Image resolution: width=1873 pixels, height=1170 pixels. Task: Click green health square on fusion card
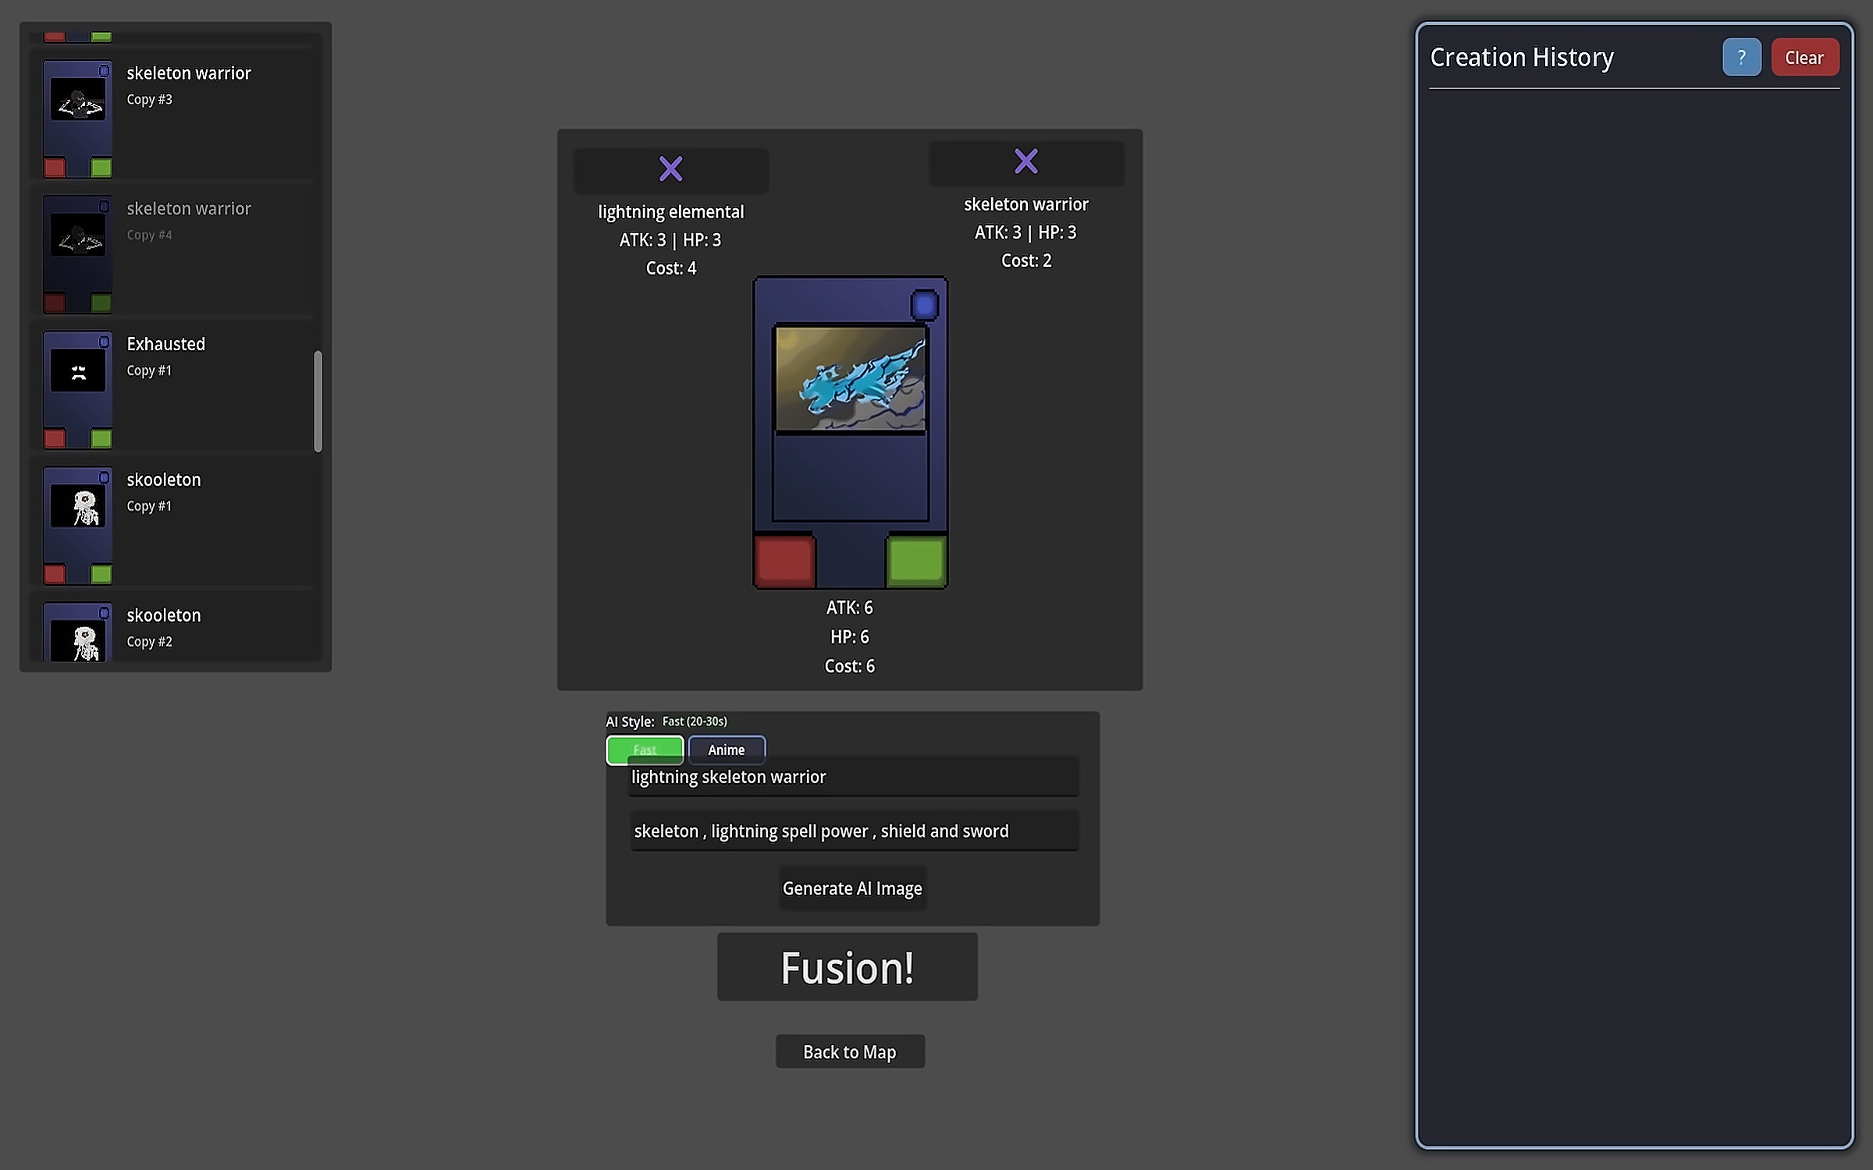coord(916,560)
